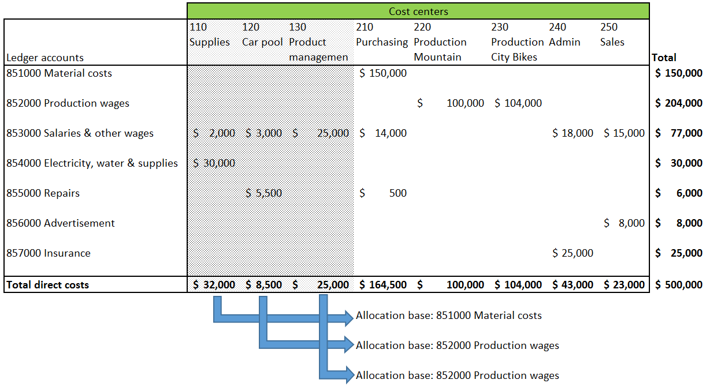This screenshot has width=706, height=387.
Task: Select the 110 Supplies column header
Action: point(209,35)
